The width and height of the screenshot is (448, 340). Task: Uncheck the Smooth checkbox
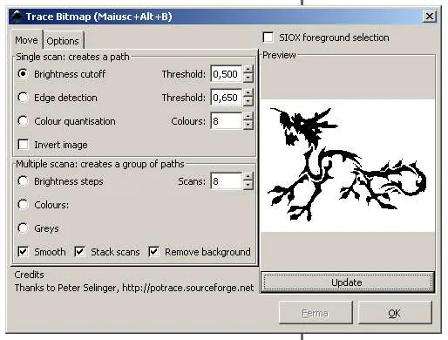click(x=24, y=252)
